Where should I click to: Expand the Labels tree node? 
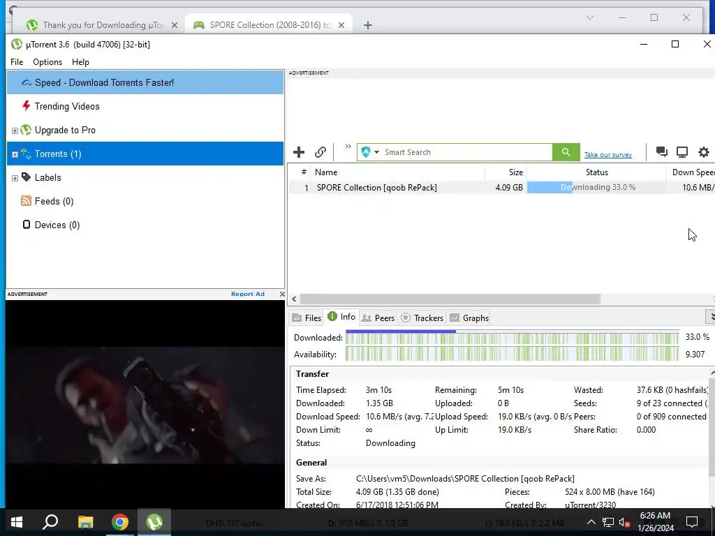tap(15, 178)
